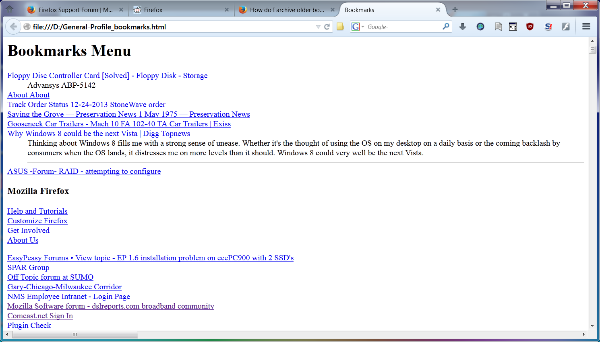Click the vertical scrollbar thumb
The image size is (600, 342).
(592, 49)
